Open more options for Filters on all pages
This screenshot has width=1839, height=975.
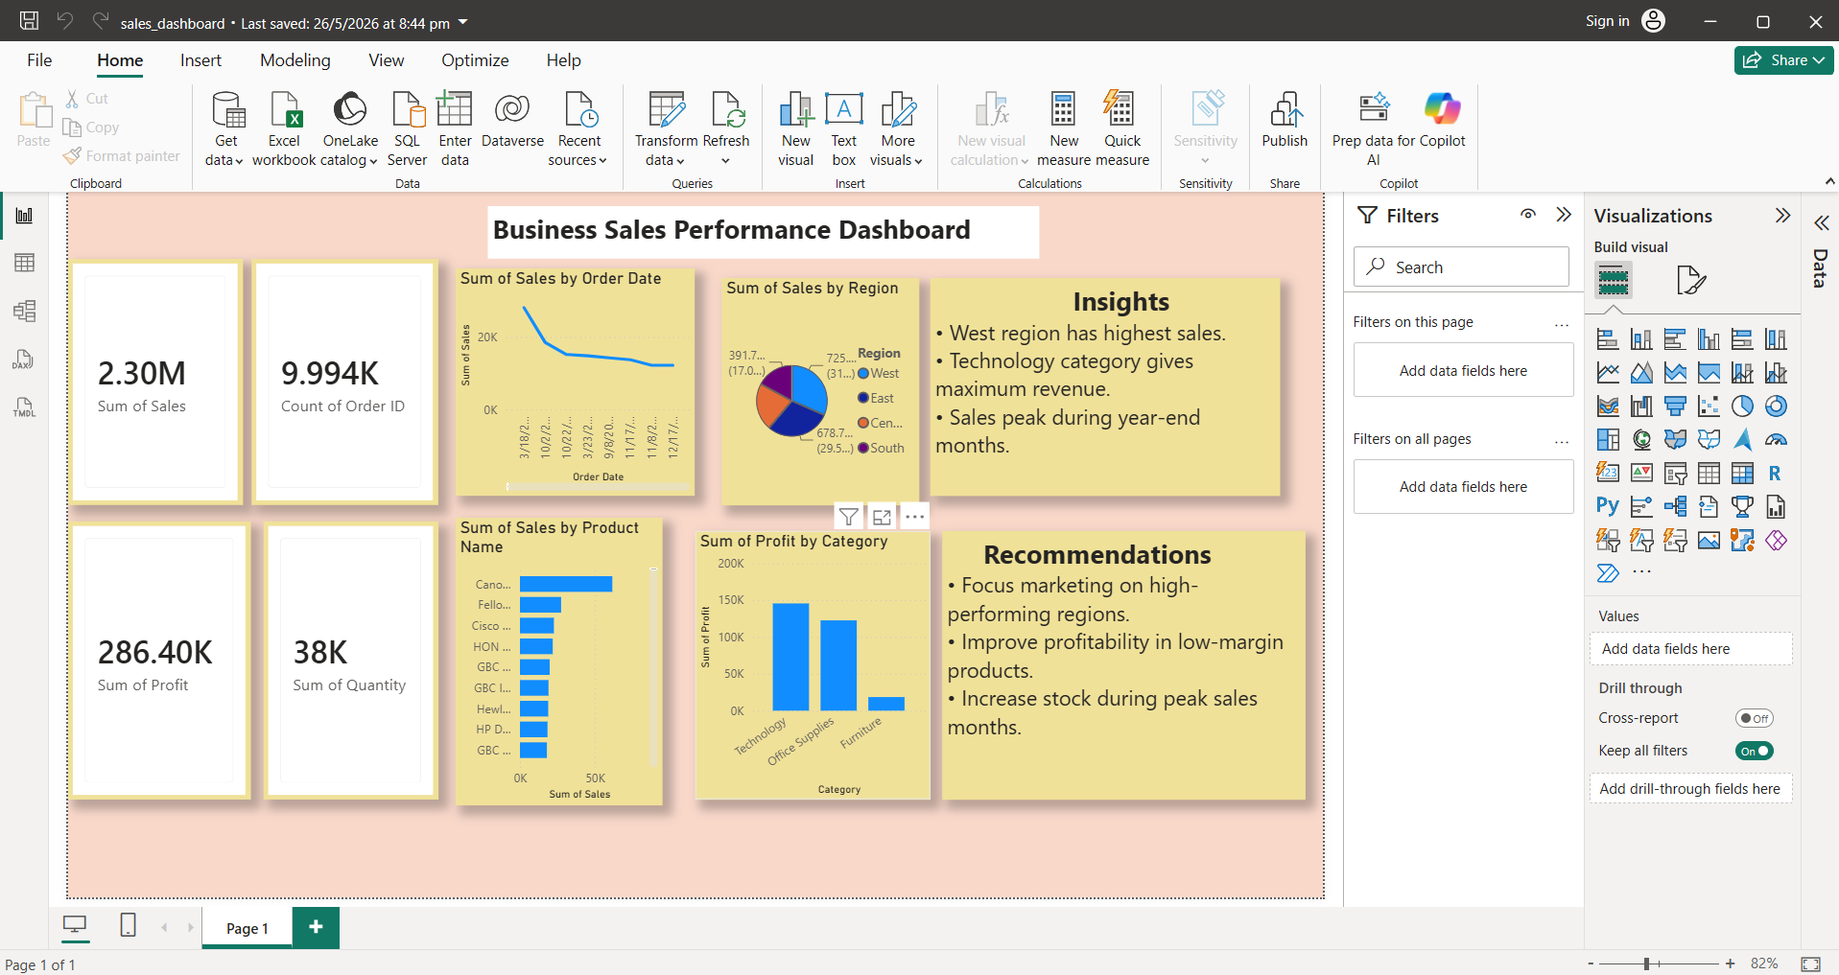pyautogui.click(x=1562, y=442)
